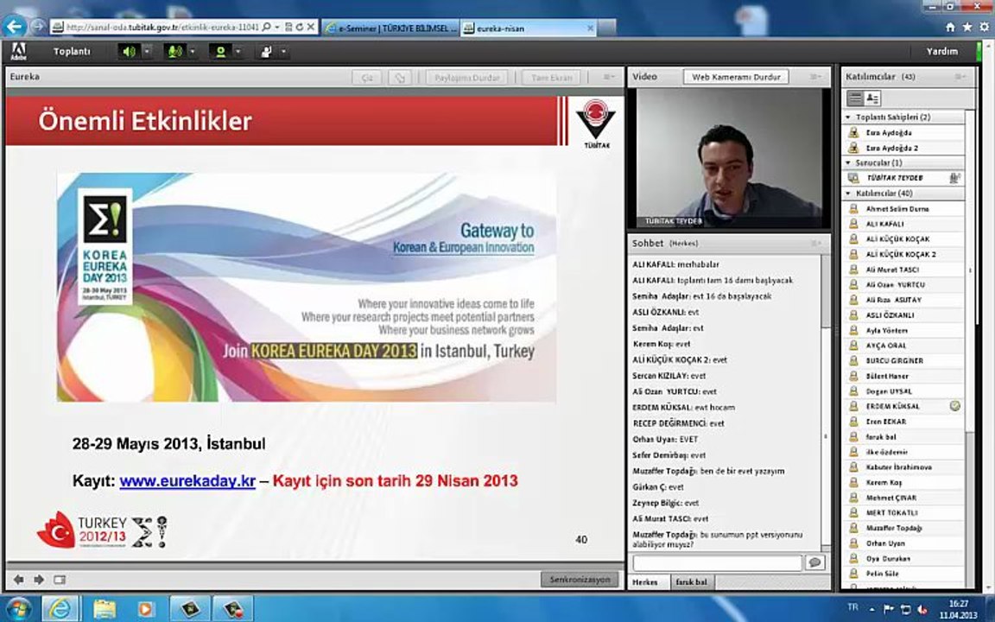Collapse the Sunucular group
Viewport: 995px width, 622px height.
848,163
